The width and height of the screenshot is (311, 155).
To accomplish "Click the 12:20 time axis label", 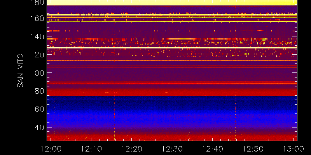I will click(x=132, y=149).
